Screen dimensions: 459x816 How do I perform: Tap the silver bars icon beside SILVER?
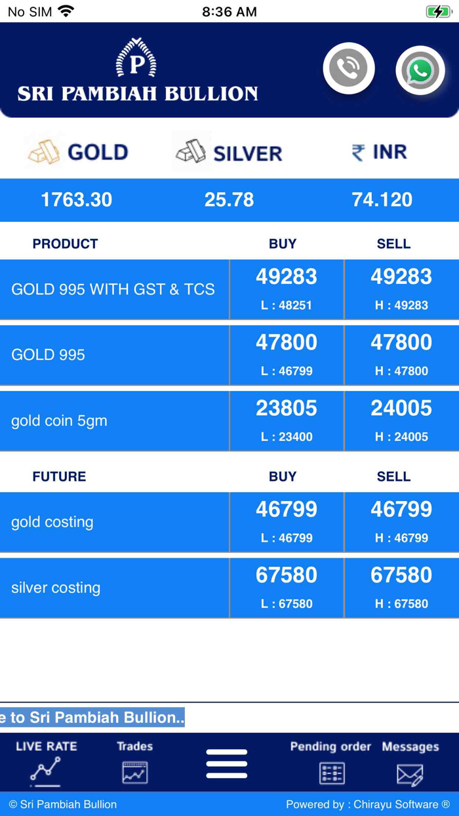point(189,152)
